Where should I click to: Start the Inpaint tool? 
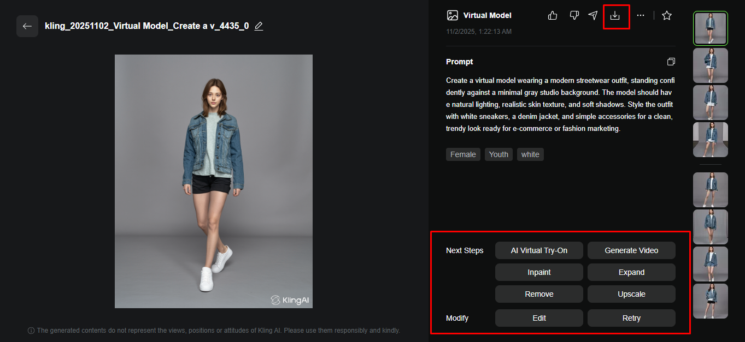539,272
